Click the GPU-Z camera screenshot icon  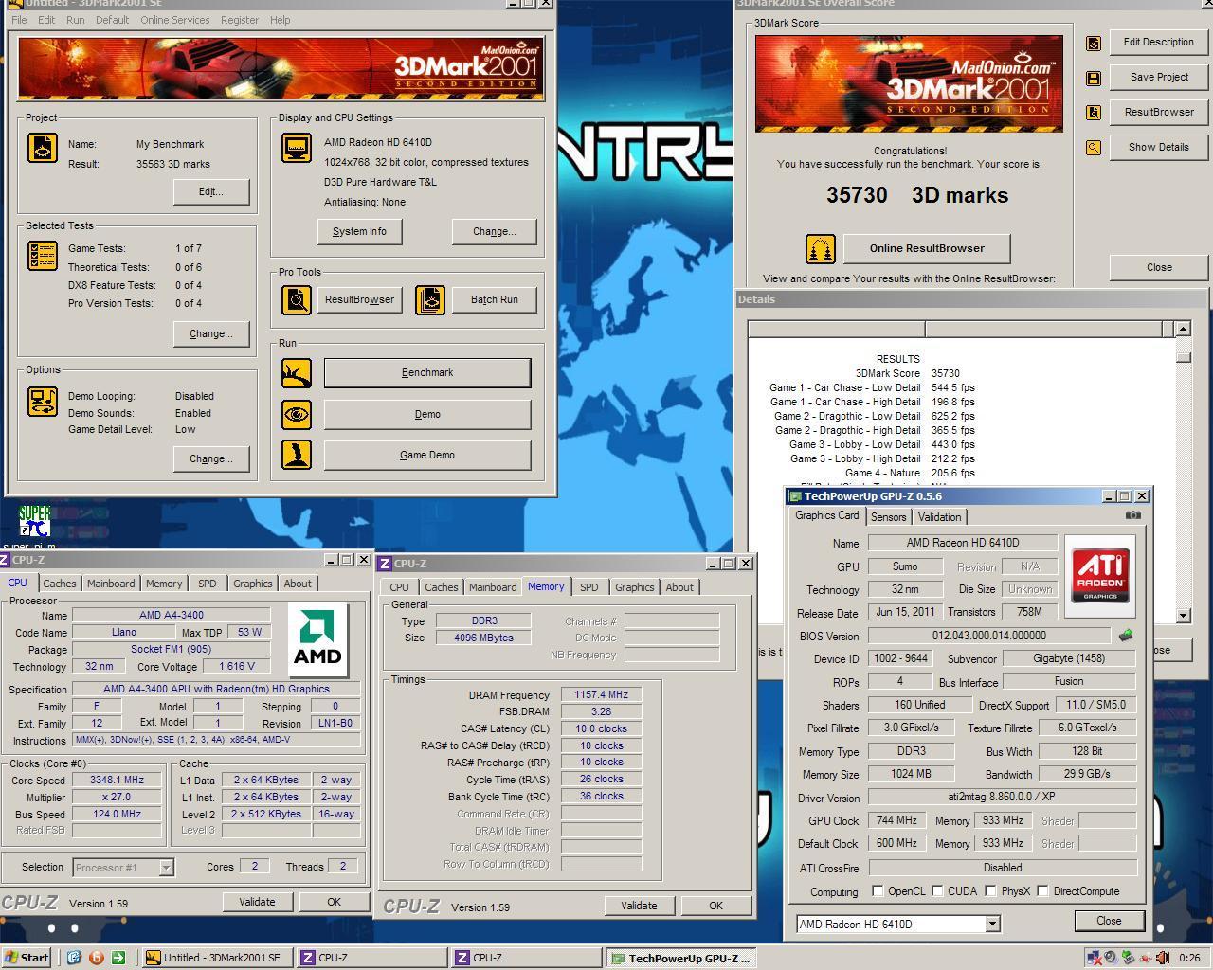1133,515
